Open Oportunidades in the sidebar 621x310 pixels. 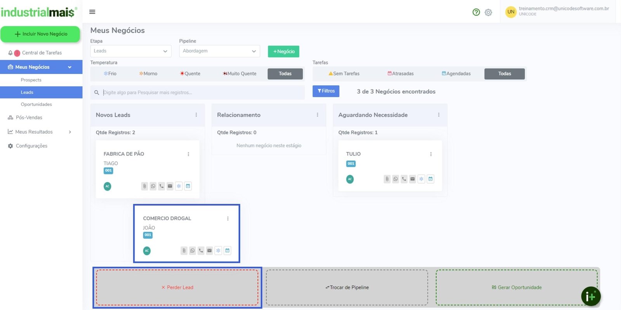[36, 105]
